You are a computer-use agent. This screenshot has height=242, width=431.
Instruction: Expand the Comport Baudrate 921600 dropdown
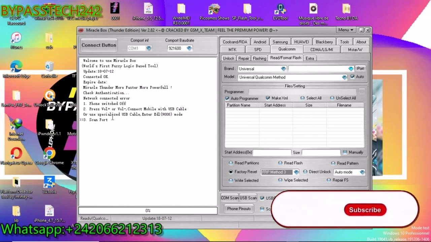tap(189, 48)
